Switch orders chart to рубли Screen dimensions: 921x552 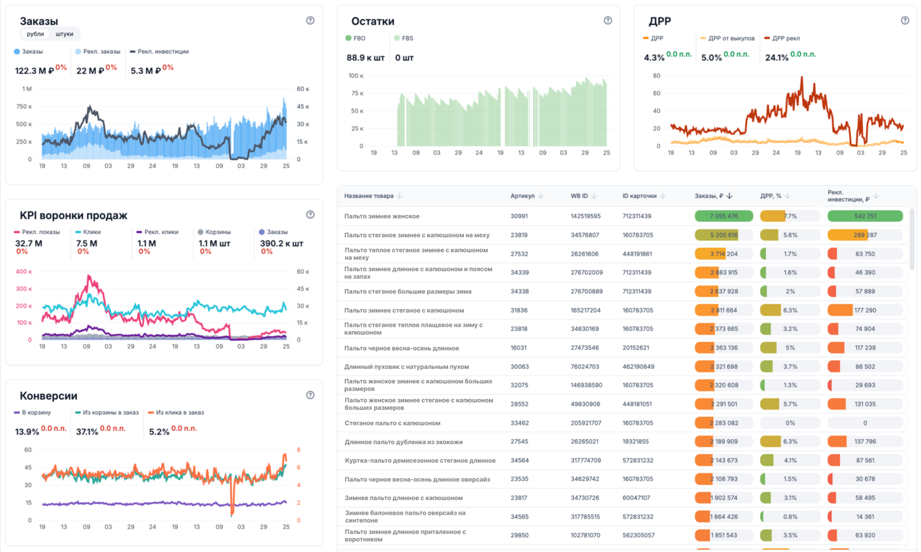[x=35, y=34]
